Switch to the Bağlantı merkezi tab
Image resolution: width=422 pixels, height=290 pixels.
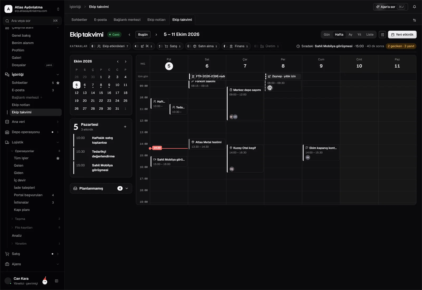(127, 20)
